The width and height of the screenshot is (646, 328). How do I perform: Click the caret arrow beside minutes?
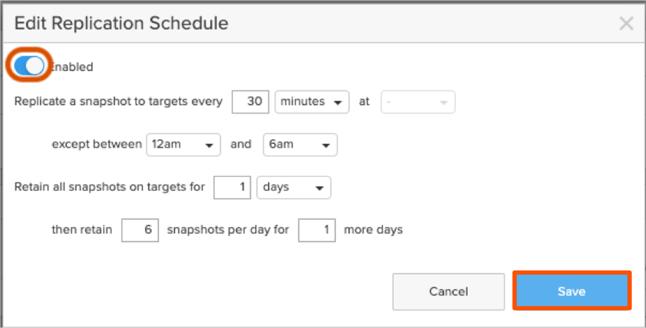338,103
